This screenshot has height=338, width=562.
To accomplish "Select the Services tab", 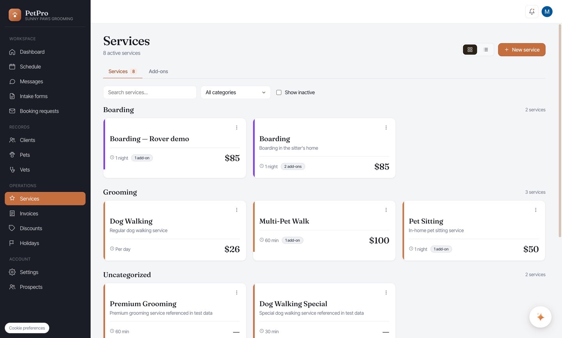I will (123, 71).
